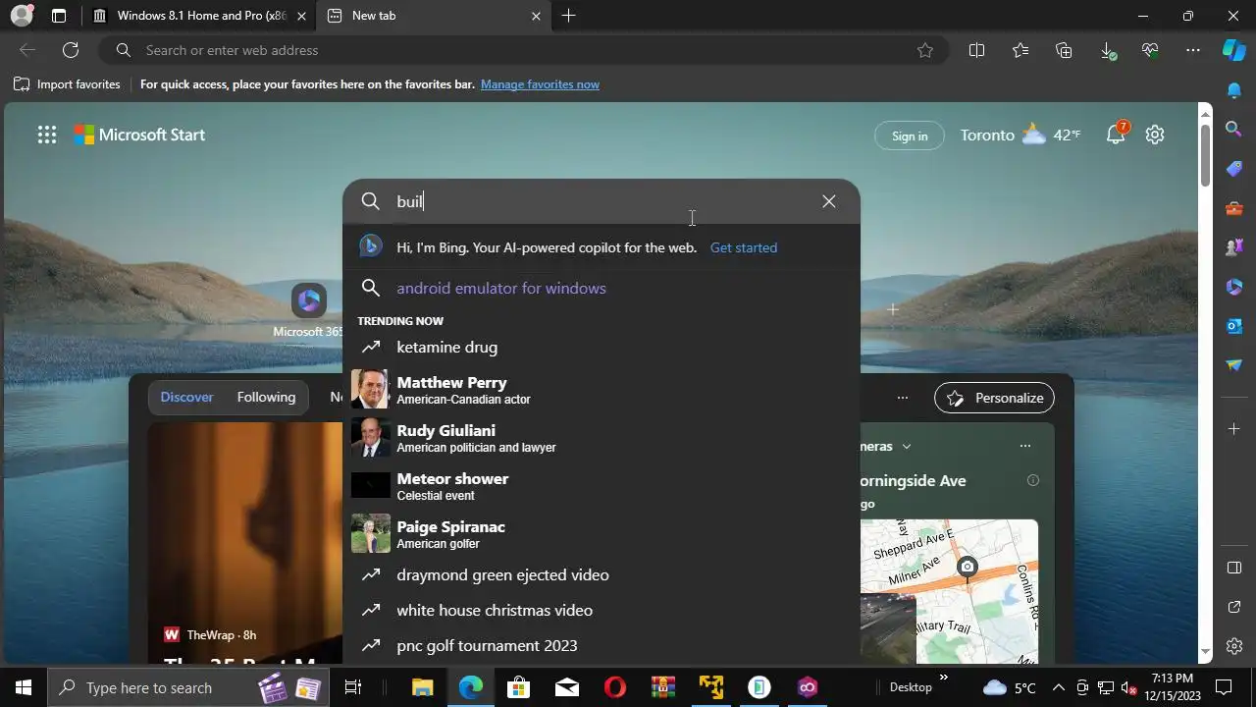Open Edge settings and more menu
Viewport: 1256px width, 707px height.
[x=1193, y=50]
